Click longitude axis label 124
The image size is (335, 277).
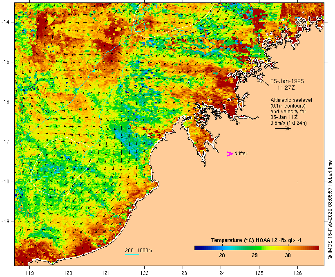(221, 273)
